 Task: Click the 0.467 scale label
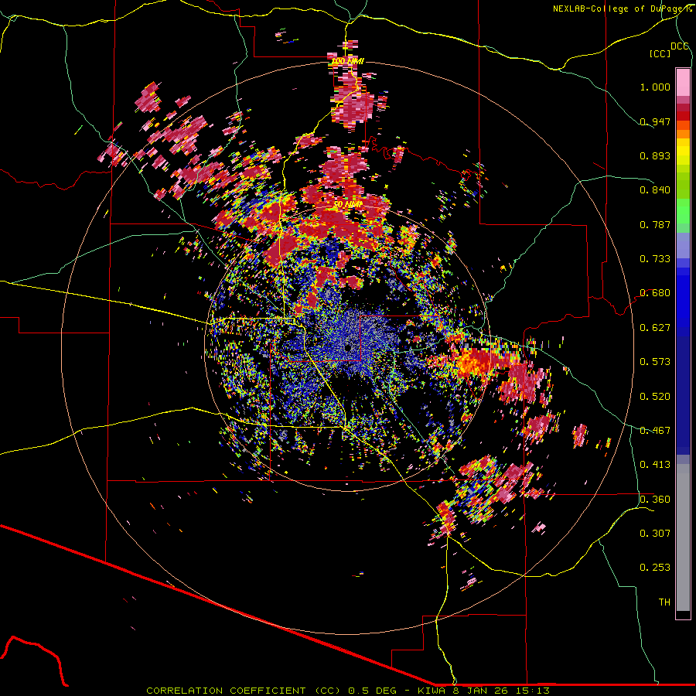[655, 431]
